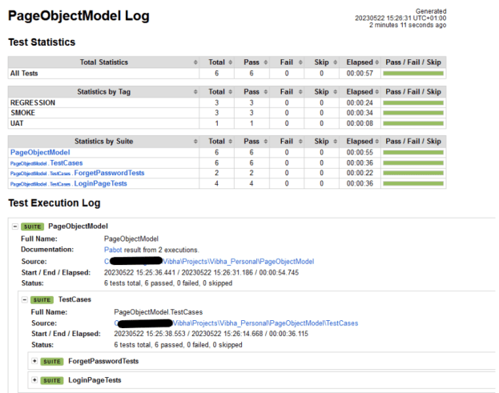Open LoginPageTests link in Statistics by Suite

(x=100, y=183)
